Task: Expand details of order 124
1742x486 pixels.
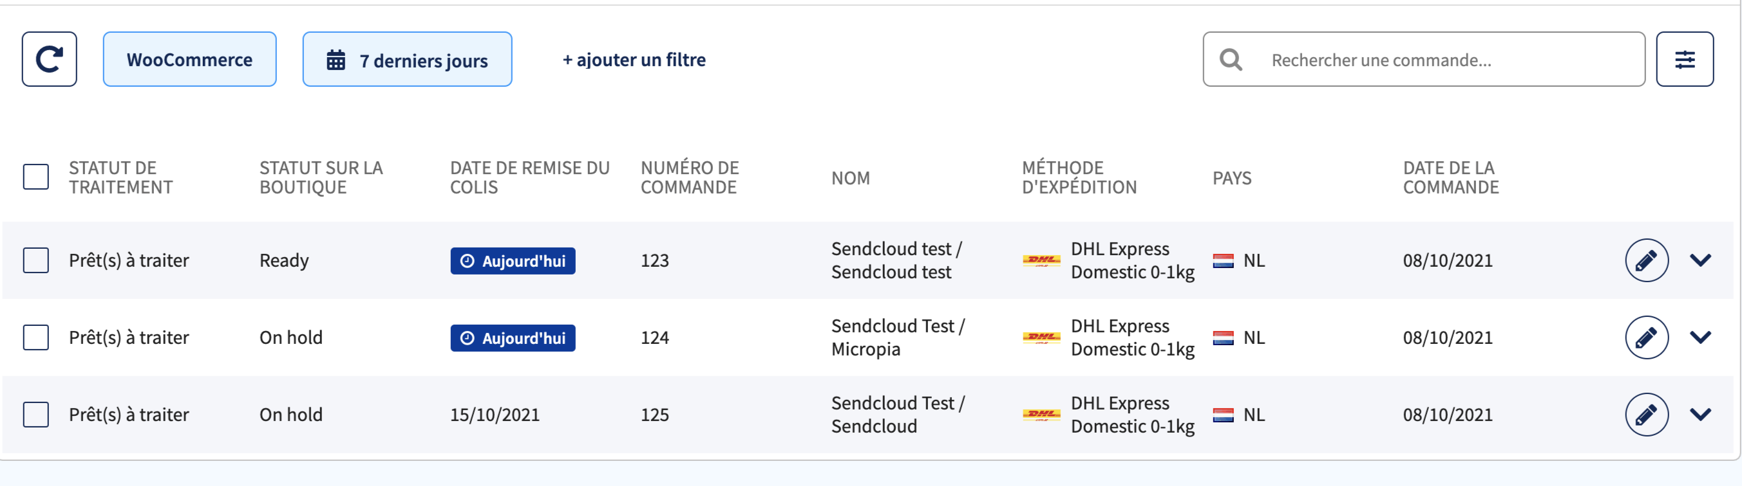Action: tap(1700, 337)
